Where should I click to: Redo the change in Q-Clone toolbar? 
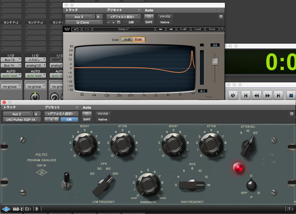click(x=87, y=29)
